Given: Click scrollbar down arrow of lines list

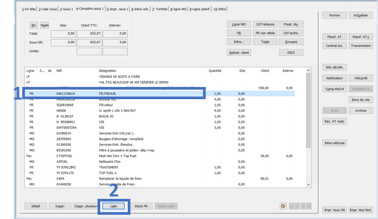Looking at the screenshot, I should click(309, 185).
